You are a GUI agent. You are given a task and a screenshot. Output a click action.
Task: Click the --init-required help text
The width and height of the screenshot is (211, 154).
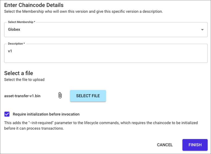[x=101, y=126]
